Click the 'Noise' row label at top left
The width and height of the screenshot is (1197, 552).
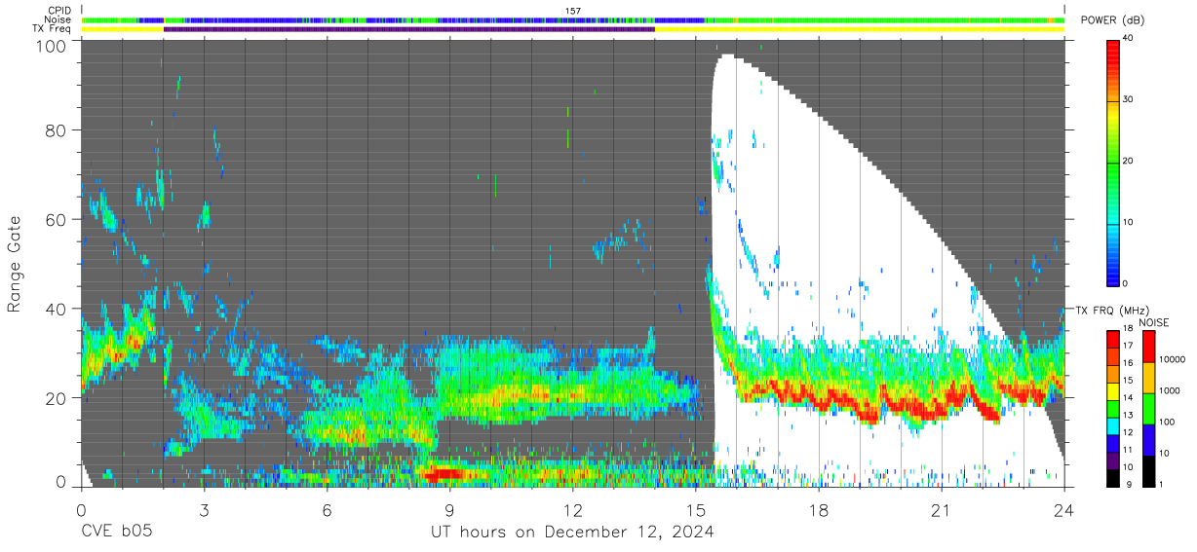click(x=58, y=19)
